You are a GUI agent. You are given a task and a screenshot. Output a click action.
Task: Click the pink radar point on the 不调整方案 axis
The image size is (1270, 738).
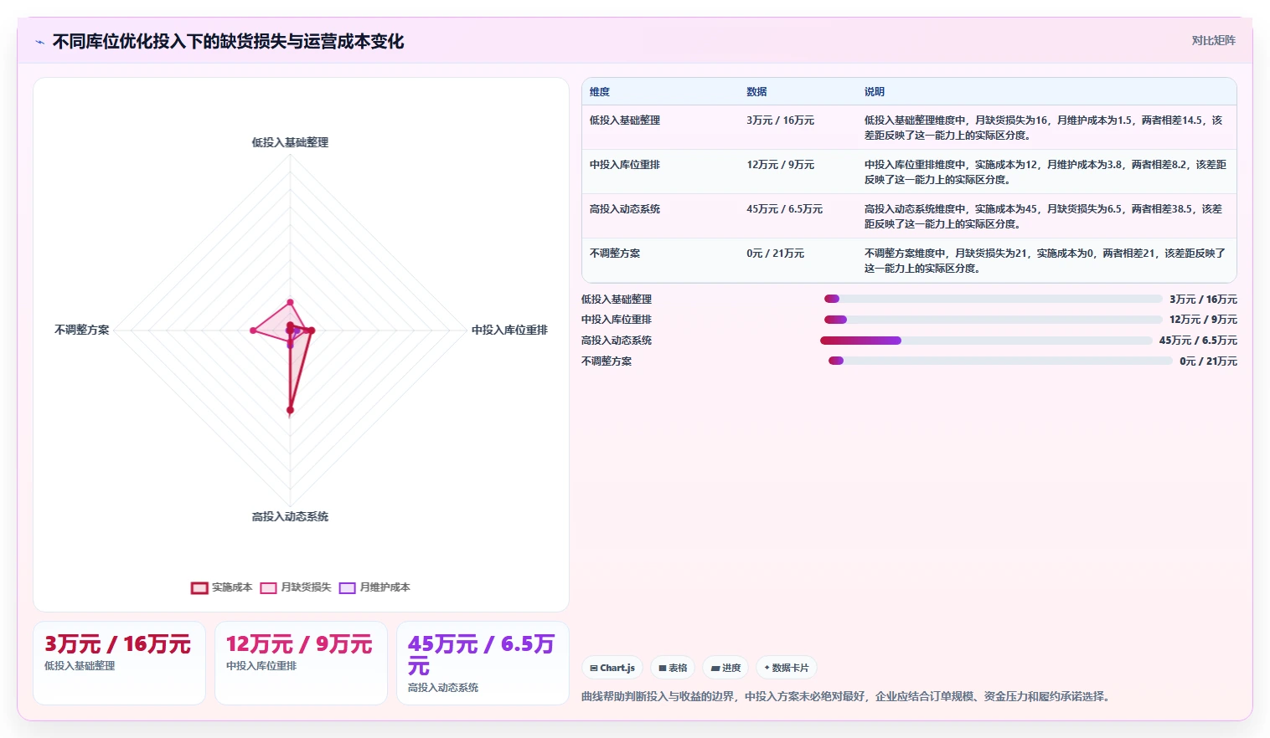coord(253,331)
